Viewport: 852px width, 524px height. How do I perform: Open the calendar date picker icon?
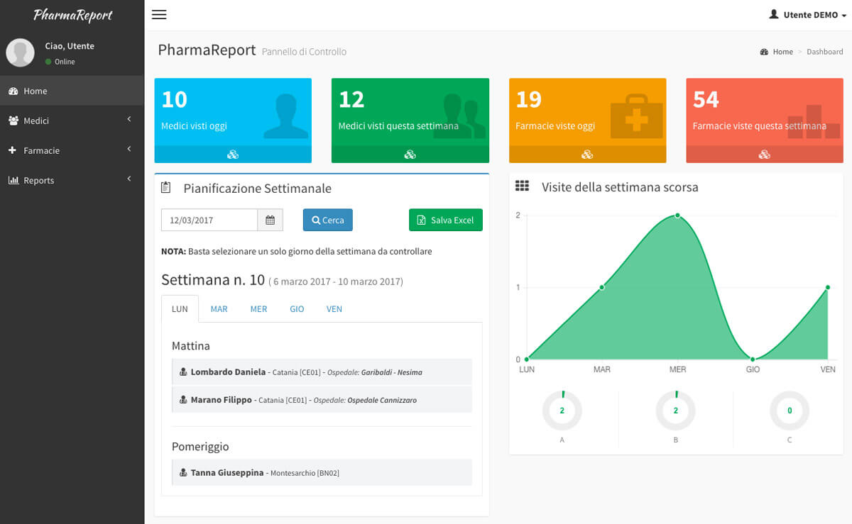pos(270,220)
